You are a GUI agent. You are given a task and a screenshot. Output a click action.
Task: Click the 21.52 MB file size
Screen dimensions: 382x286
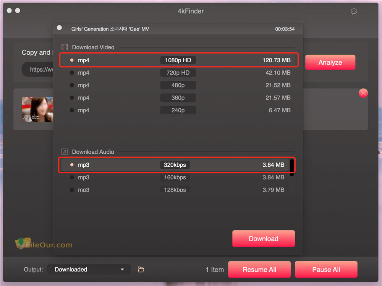278,85
